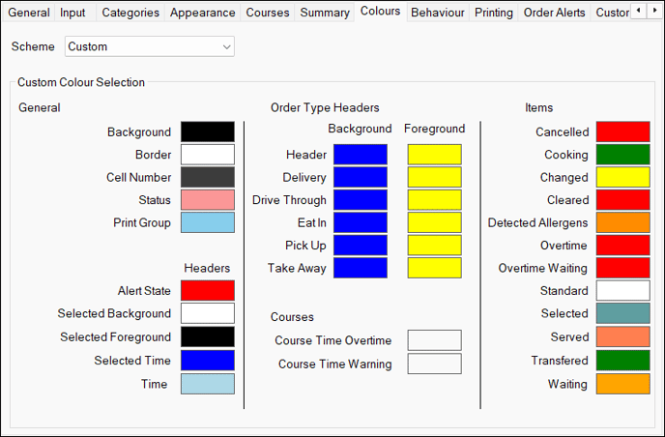Open the Appearance tab
Screen dimensions: 665x437
tap(203, 13)
